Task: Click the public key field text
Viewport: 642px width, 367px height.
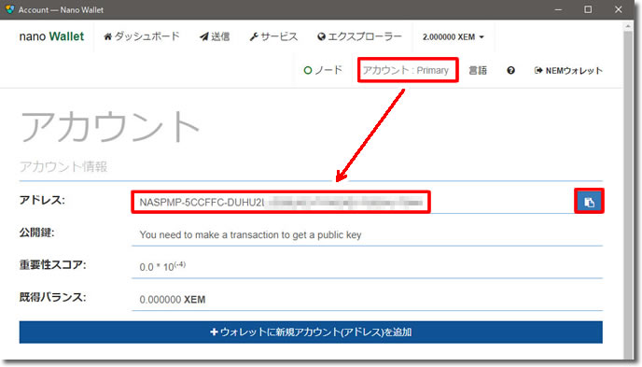Action: coord(250,234)
